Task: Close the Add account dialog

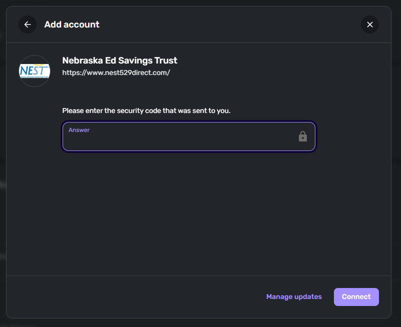Action: pyautogui.click(x=370, y=24)
